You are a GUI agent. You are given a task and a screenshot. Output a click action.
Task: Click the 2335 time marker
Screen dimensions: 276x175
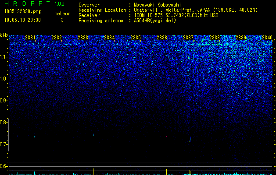point(136,38)
